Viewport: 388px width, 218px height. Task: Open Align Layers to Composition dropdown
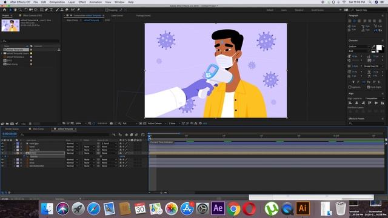pyautogui.click(x=374, y=98)
